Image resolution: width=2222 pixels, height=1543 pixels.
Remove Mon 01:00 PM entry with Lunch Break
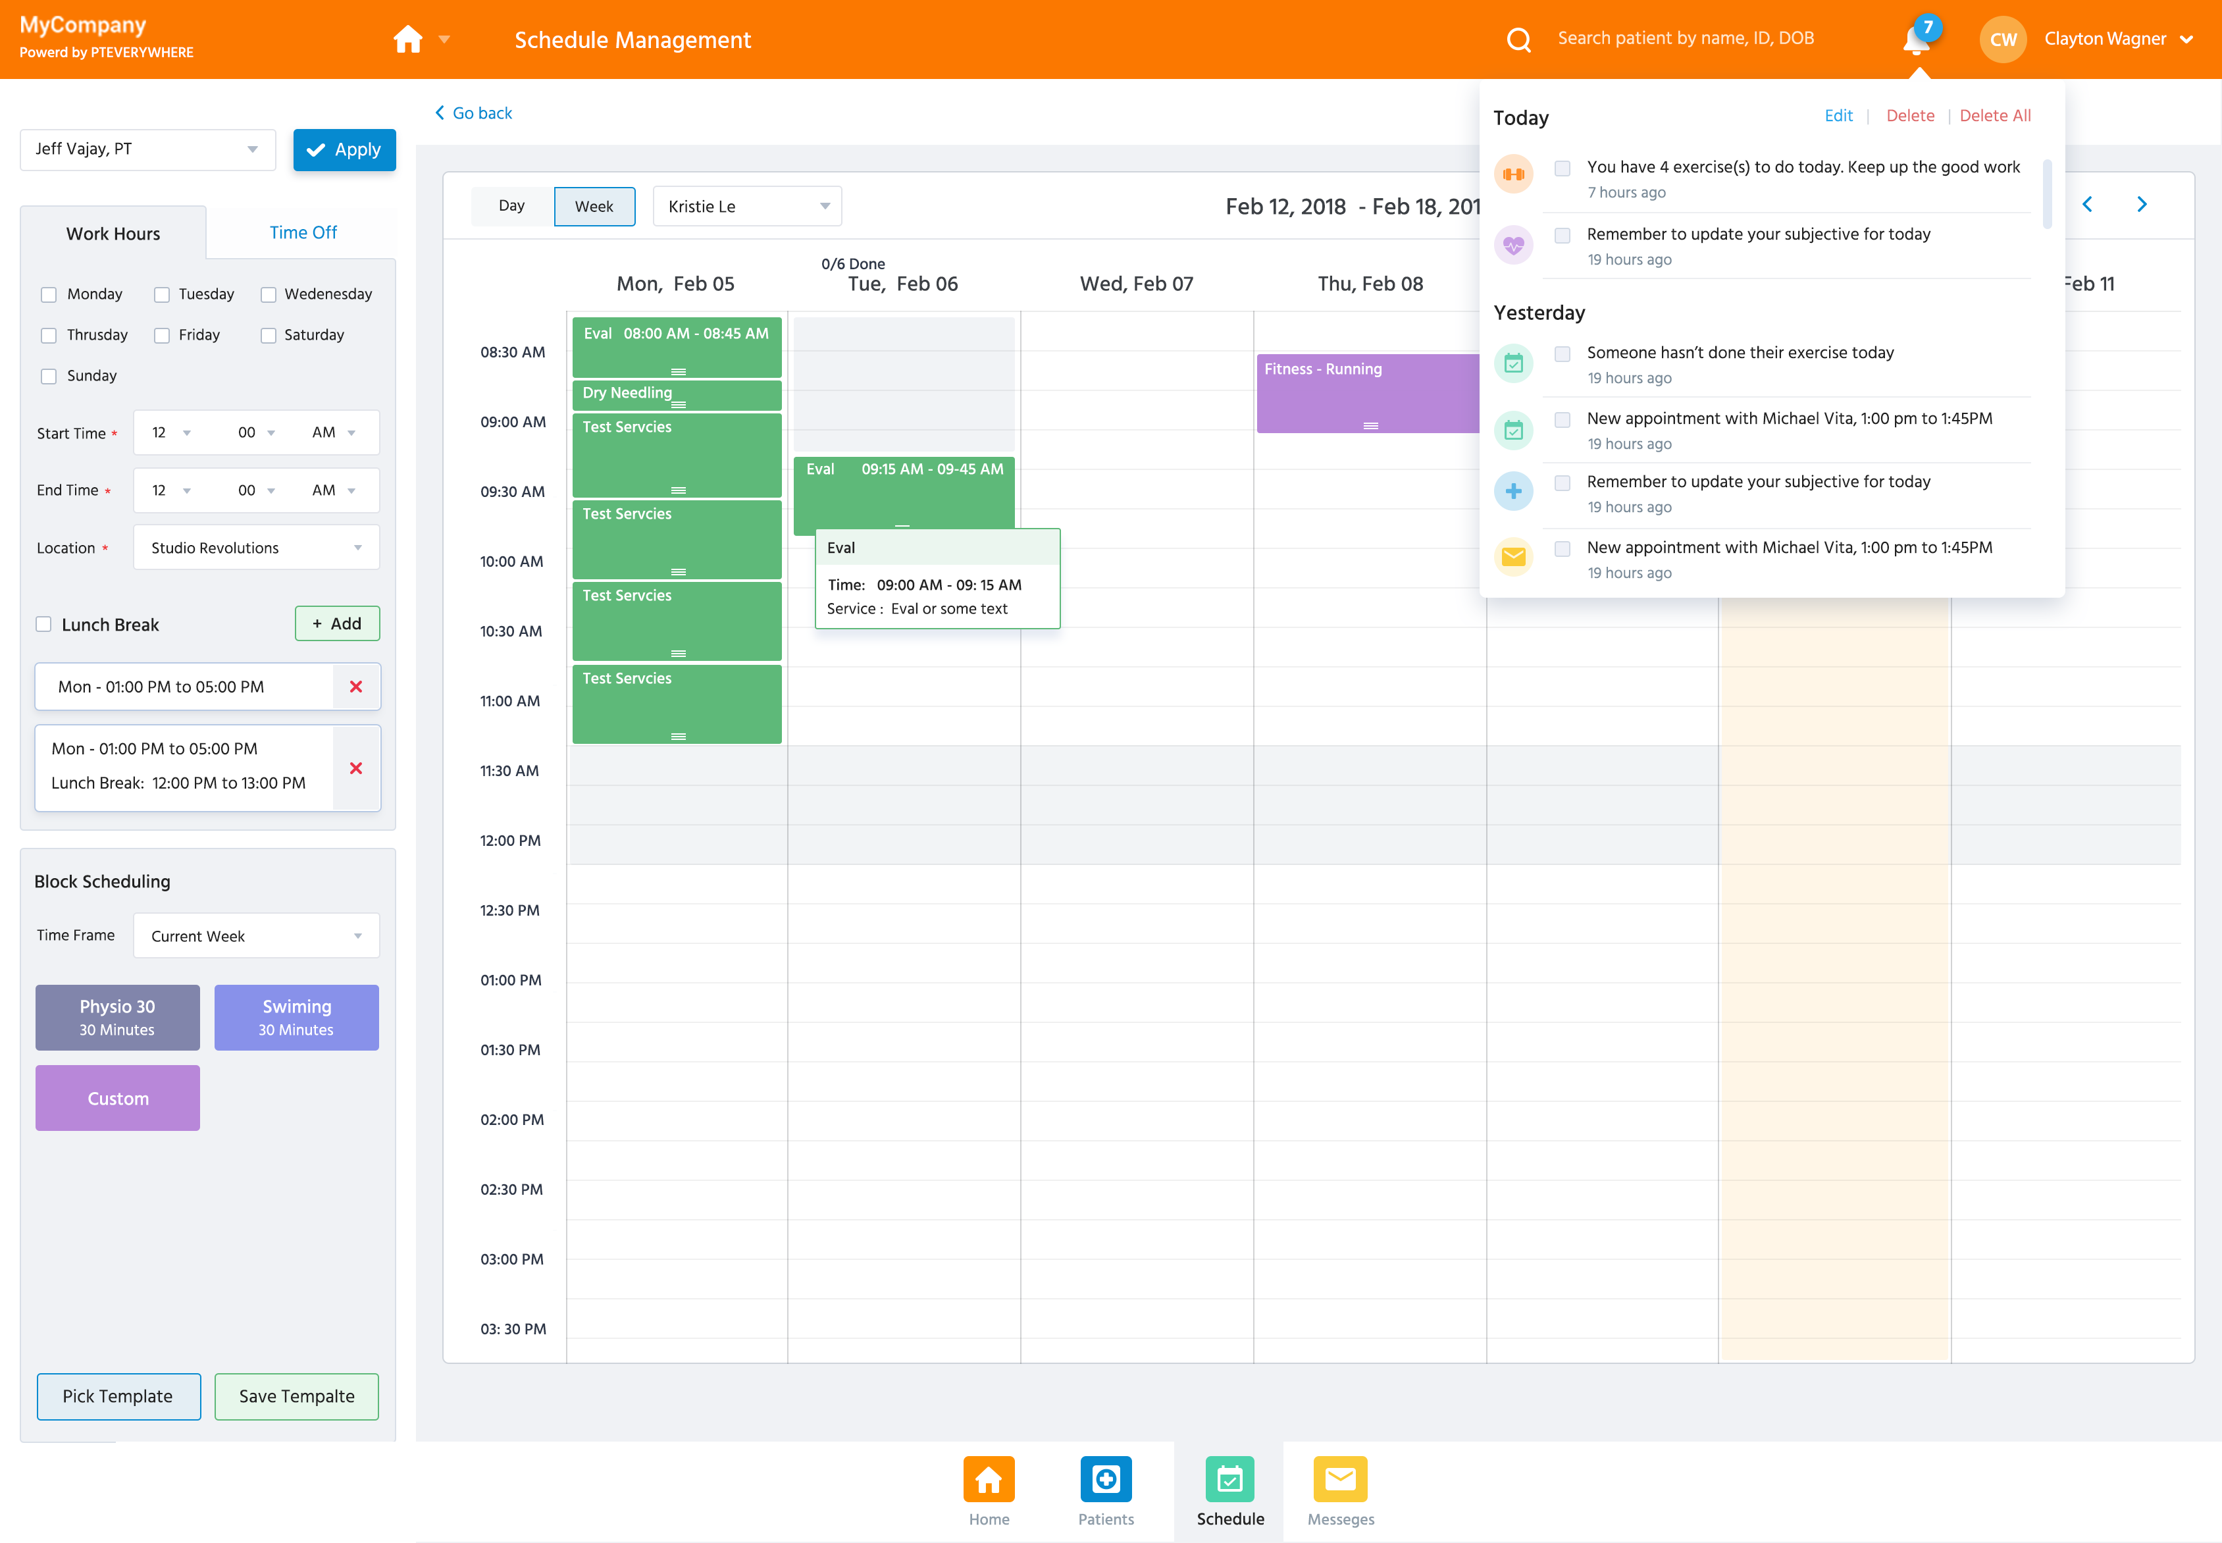(x=355, y=768)
